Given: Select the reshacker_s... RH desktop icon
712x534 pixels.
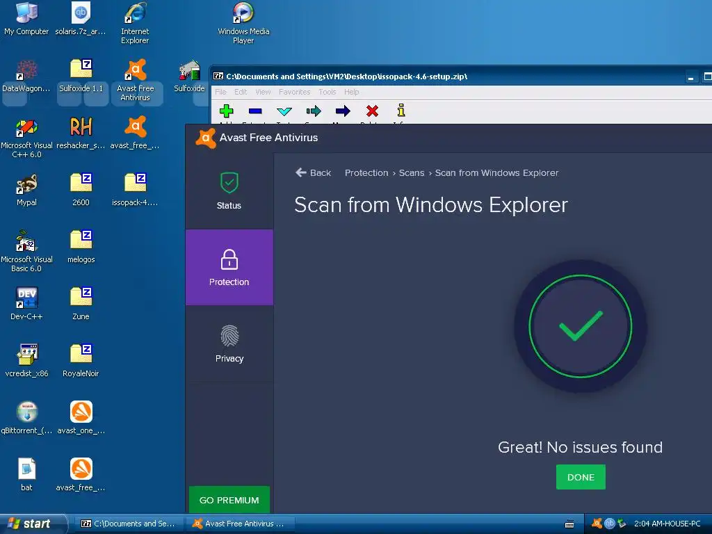Looking at the screenshot, I should (81, 133).
